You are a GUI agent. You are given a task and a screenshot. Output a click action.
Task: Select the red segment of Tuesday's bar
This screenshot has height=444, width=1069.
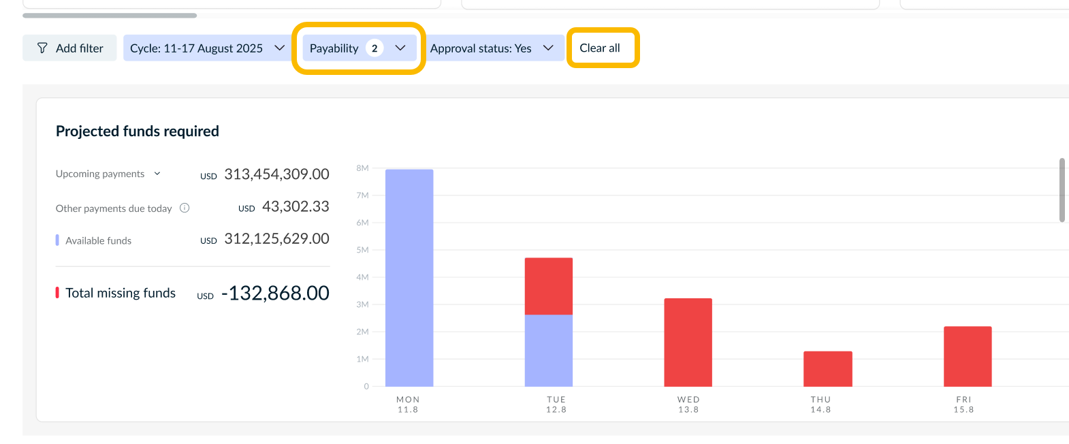point(549,286)
